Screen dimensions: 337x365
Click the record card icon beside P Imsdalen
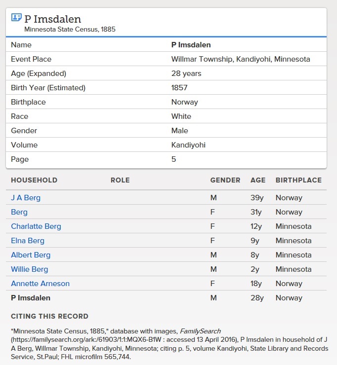click(x=16, y=17)
